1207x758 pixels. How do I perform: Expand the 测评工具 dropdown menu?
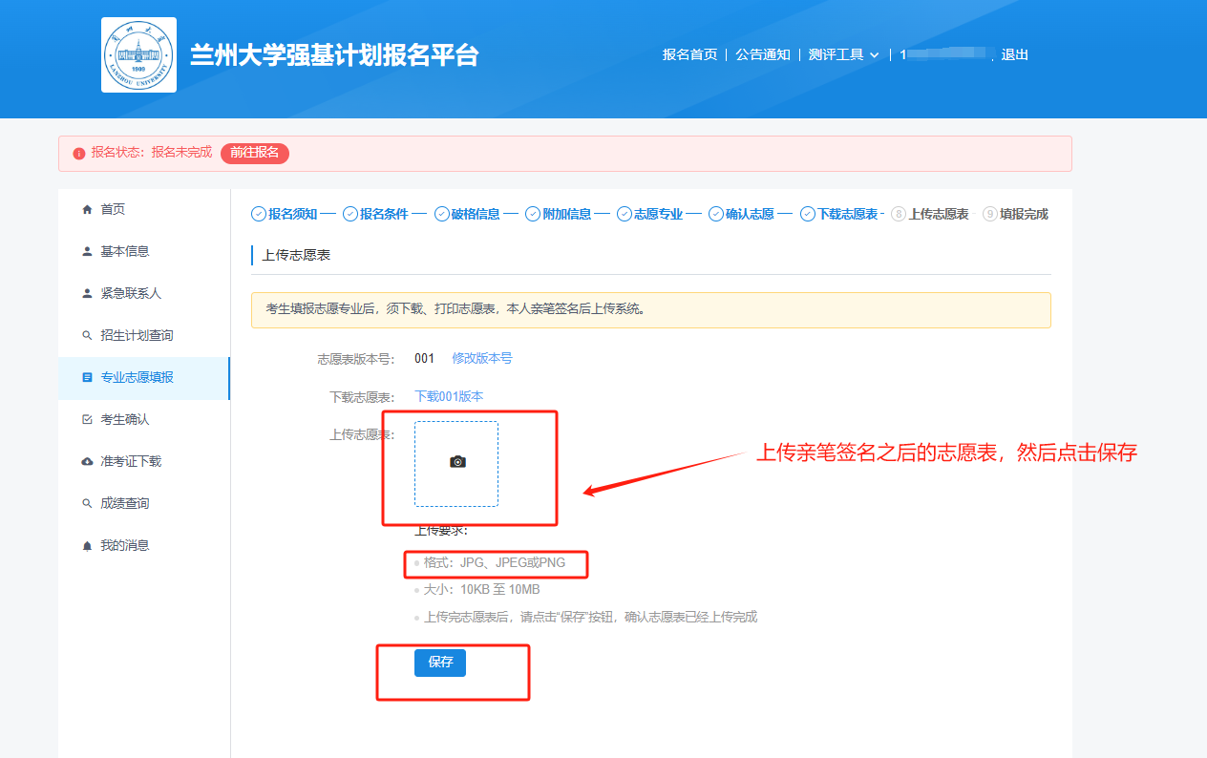[843, 55]
